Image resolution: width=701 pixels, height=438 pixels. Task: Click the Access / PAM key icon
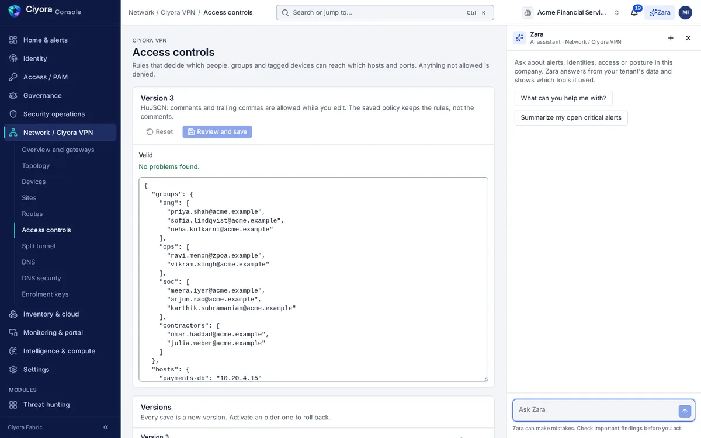click(13, 77)
